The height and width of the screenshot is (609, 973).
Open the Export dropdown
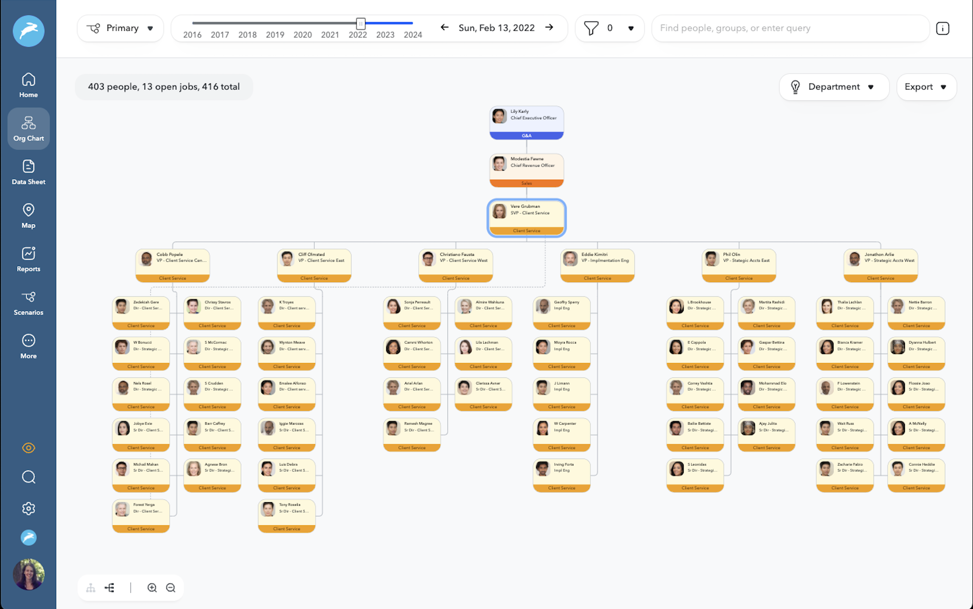926,87
